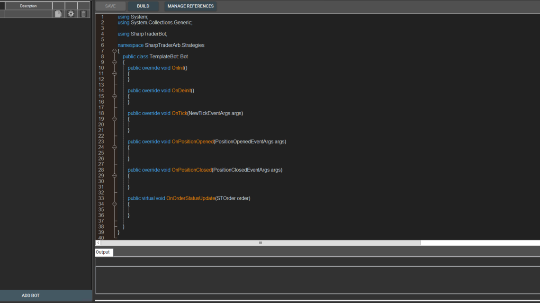The image size is (540, 303).
Task: Fold the OnOrderStatusUpdate method body
Action: [114, 204]
